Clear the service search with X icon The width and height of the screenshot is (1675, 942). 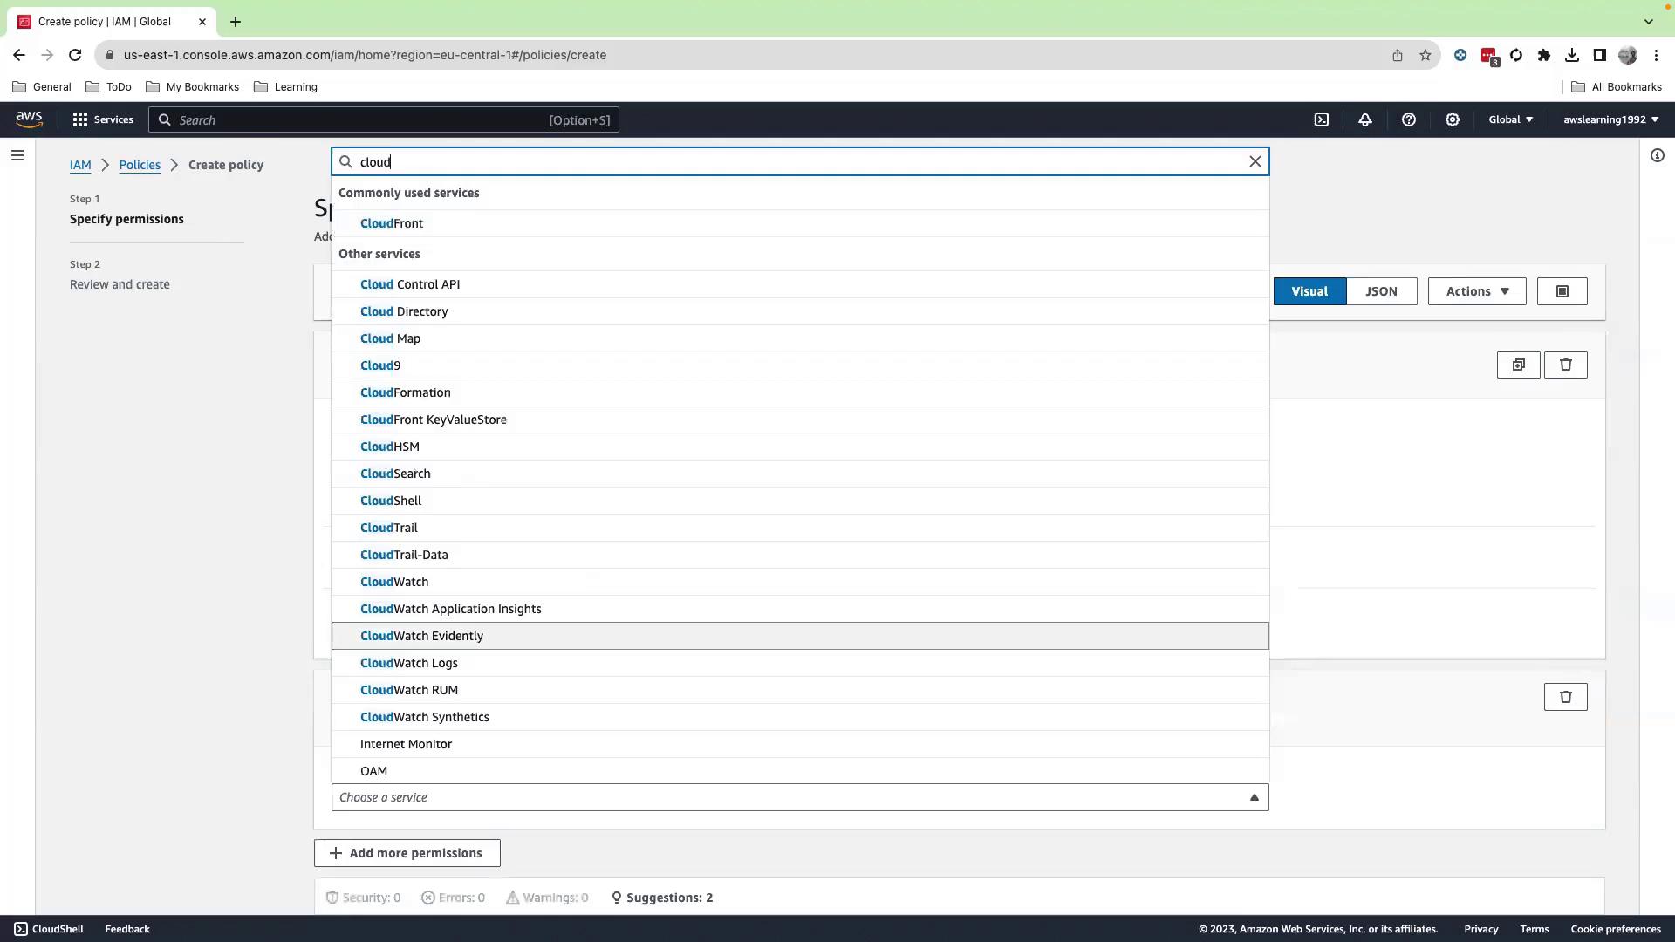1255,162
